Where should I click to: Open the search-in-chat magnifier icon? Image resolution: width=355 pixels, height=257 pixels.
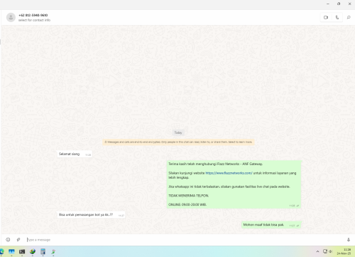pos(349,17)
